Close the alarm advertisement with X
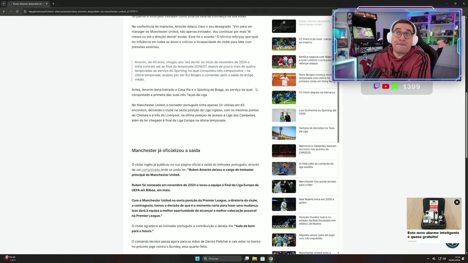The height and width of the screenshot is (263, 468). (457, 202)
